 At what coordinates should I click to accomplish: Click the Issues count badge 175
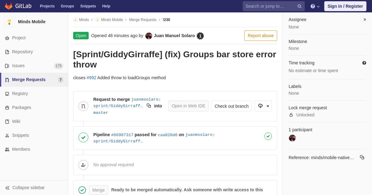pos(59,66)
